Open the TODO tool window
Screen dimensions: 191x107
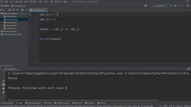click(x=48, y=103)
